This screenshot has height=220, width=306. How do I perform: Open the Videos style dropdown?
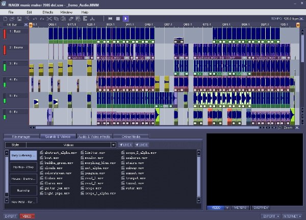pos(113,145)
